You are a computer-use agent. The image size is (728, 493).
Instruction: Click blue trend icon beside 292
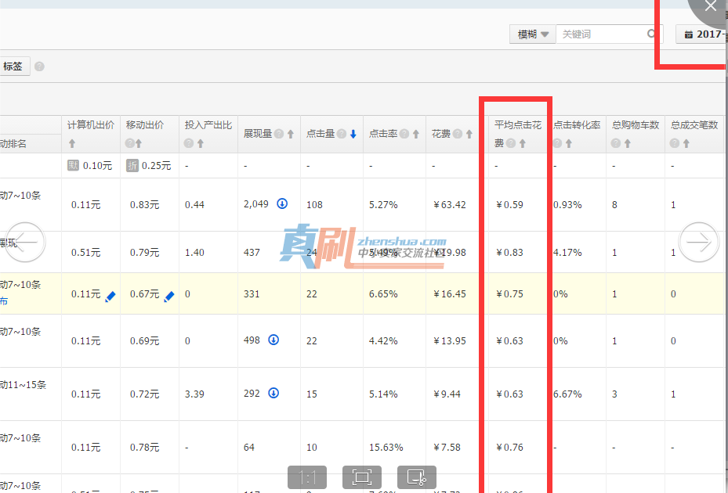(x=274, y=394)
